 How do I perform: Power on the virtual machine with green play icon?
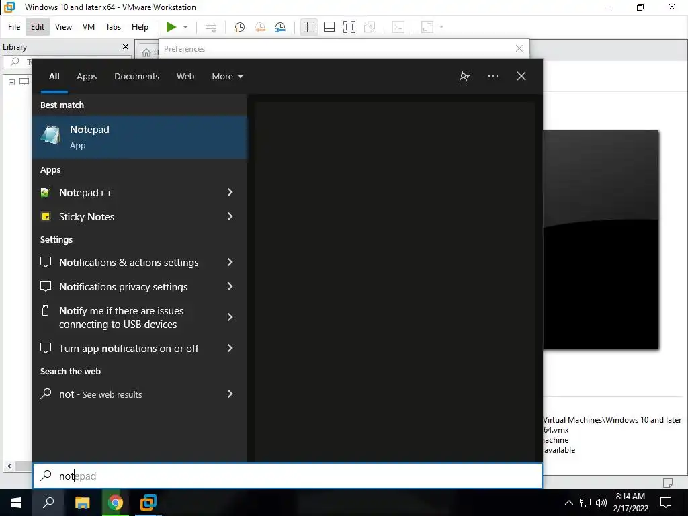point(171,27)
